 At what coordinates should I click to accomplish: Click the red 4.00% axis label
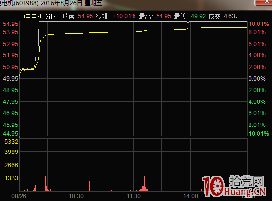pos(257,55)
